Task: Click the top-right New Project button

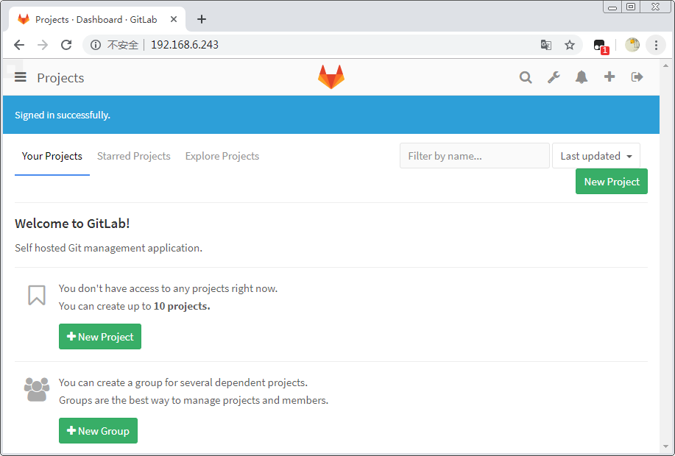Action: [611, 182]
